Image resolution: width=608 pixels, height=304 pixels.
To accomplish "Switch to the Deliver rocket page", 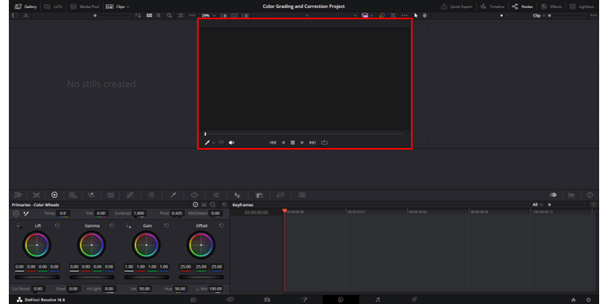I will tap(414, 299).
